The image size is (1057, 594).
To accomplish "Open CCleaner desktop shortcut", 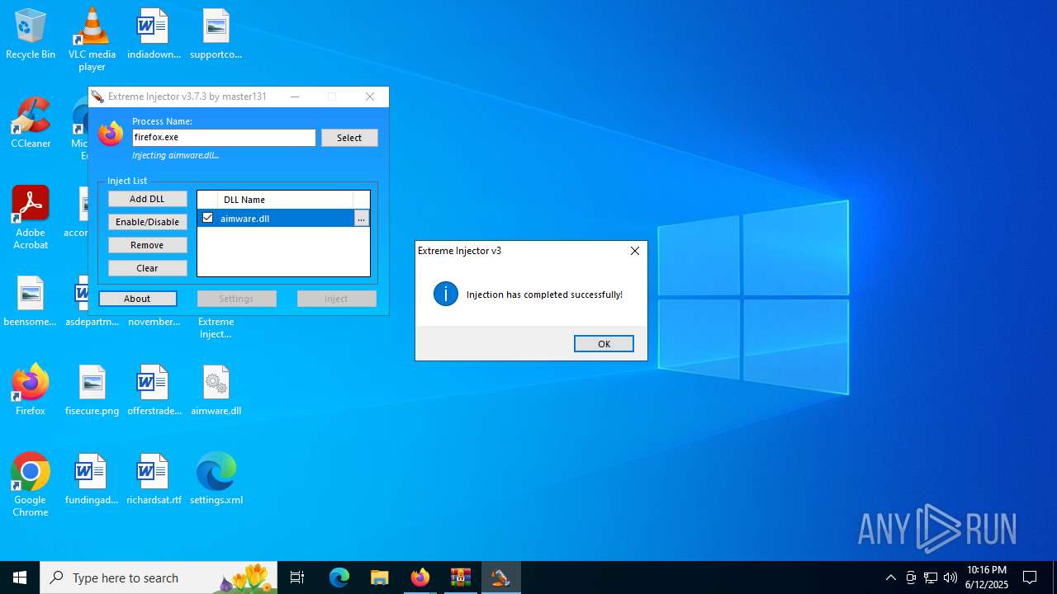I will 31,124.
